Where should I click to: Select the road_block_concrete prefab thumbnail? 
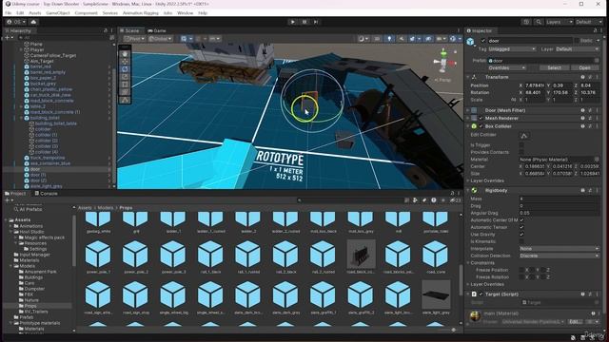tap(361, 254)
